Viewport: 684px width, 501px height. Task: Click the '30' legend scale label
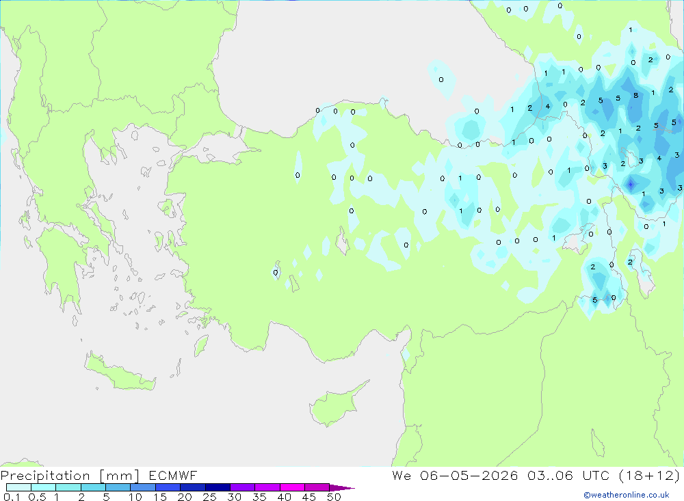[x=234, y=497]
